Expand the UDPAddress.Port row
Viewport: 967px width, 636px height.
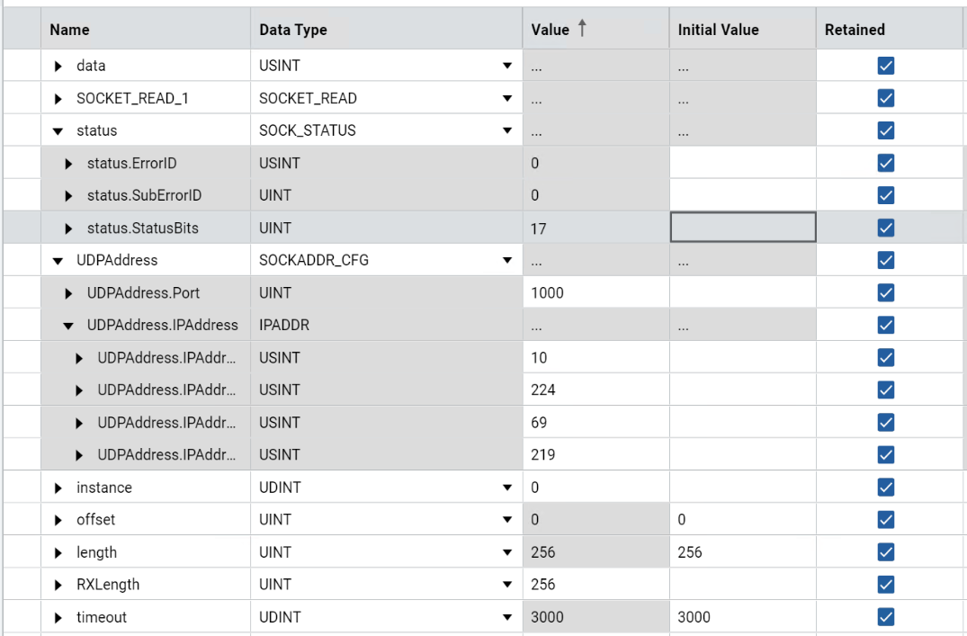[x=69, y=293]
